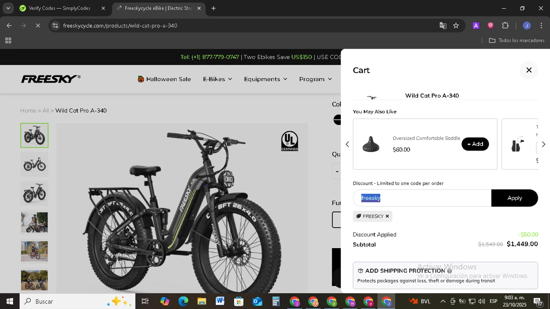Click the discount code input field
550x309 pixels.
coord(422,198)
